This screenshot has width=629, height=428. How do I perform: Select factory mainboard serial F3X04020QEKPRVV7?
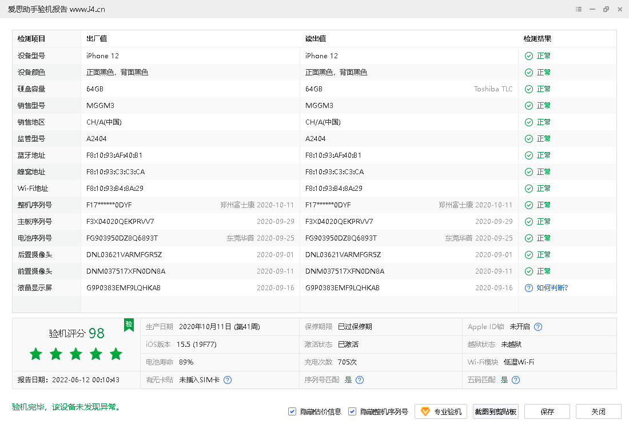click(x=120, y=222)
